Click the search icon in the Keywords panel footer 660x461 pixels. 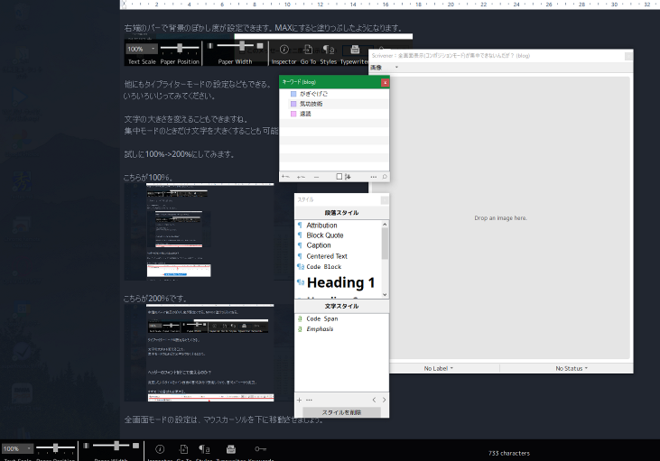click(385, 177)
